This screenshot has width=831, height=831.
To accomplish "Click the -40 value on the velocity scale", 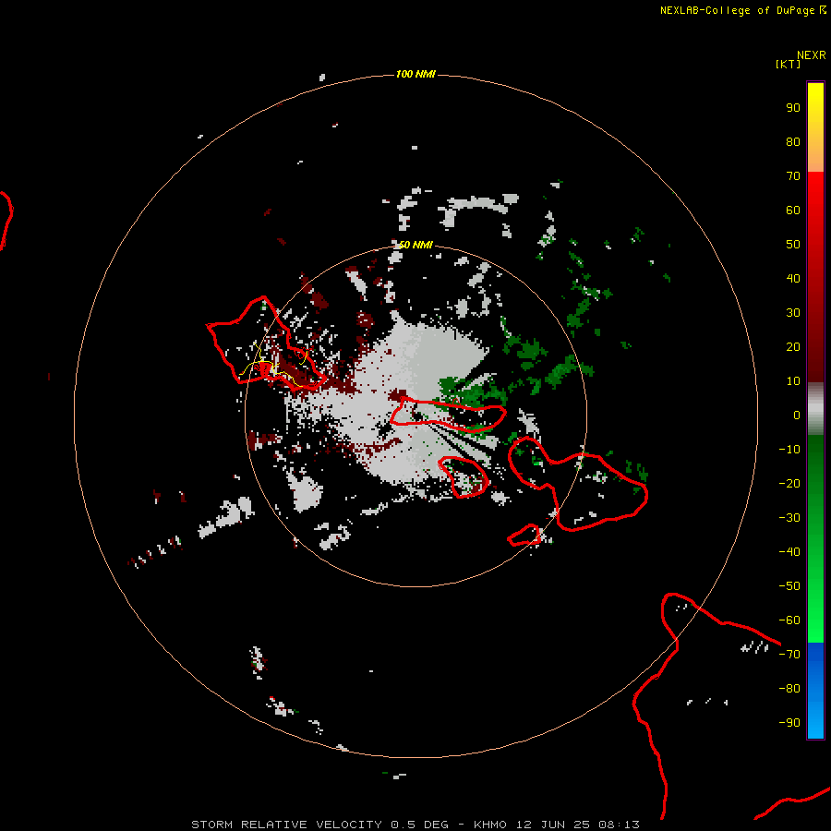I will (789, 552).
